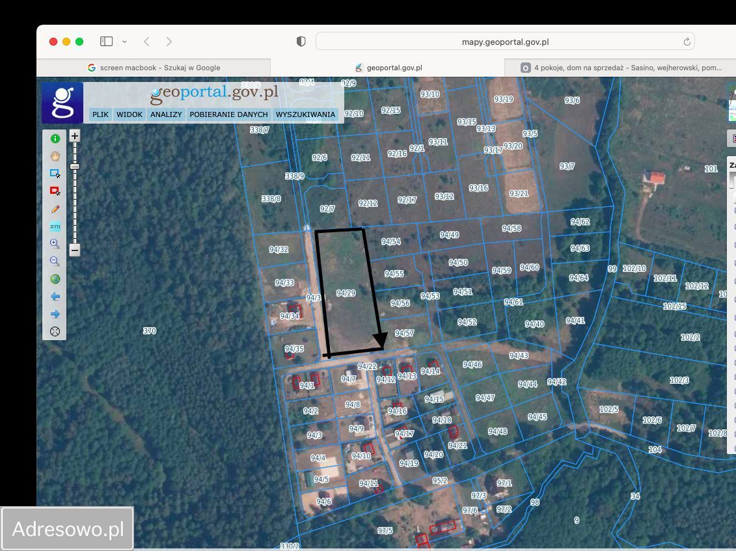The image size is (736, 551).
Task: Choose the pencil drawing tool
Action: tap(55, 209)
